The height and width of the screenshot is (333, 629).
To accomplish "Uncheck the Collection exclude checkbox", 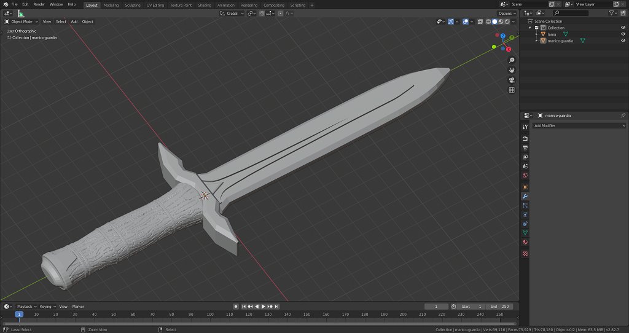I will point(537,28).
